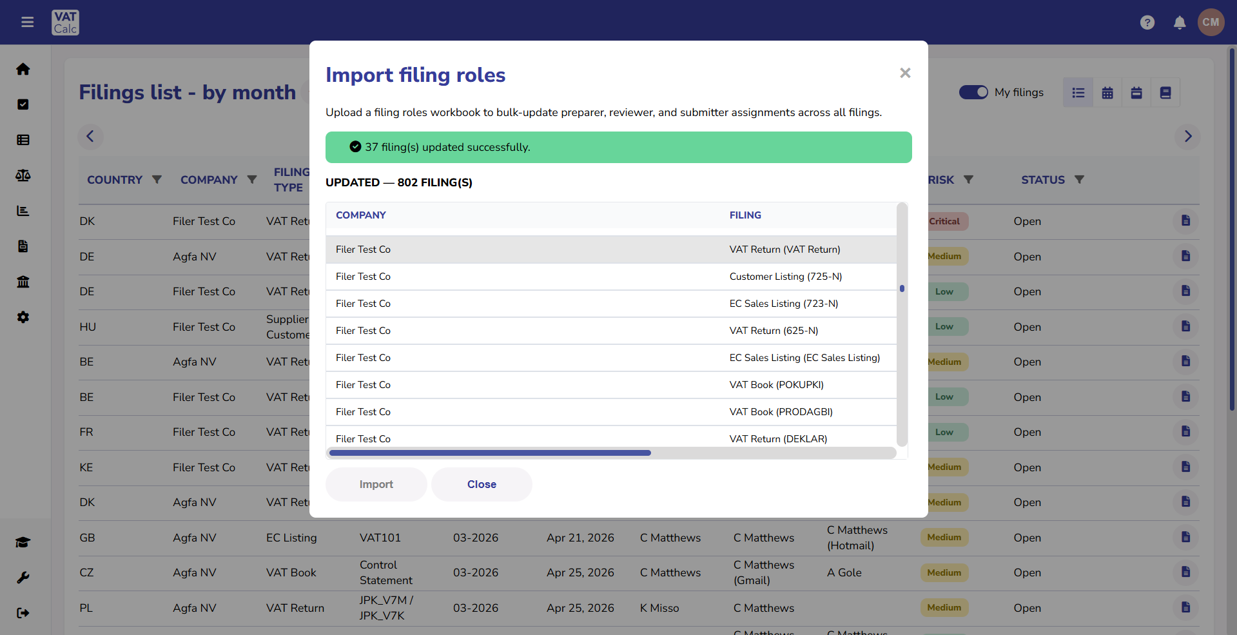Click the Control Statement cell in the CZ row
Image resolution: width=1237 pixels, height=635 pixels.
point(386,572)
